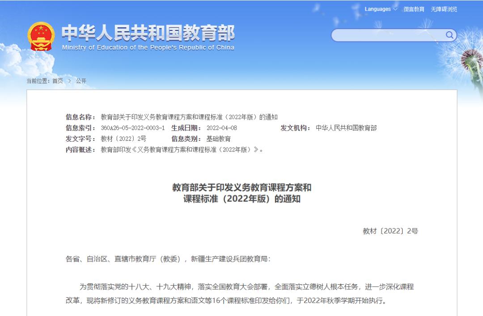The height and width of the screenshot is (316, 483).
Task: Click the 中华人民共和国教育部 site title
Action: [x=148, y=33]
